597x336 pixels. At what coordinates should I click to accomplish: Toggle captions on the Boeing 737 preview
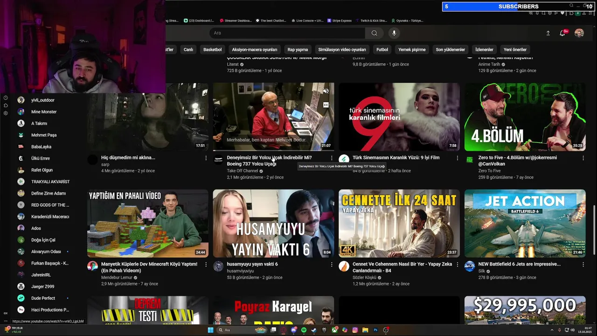(x=326, y=105)
